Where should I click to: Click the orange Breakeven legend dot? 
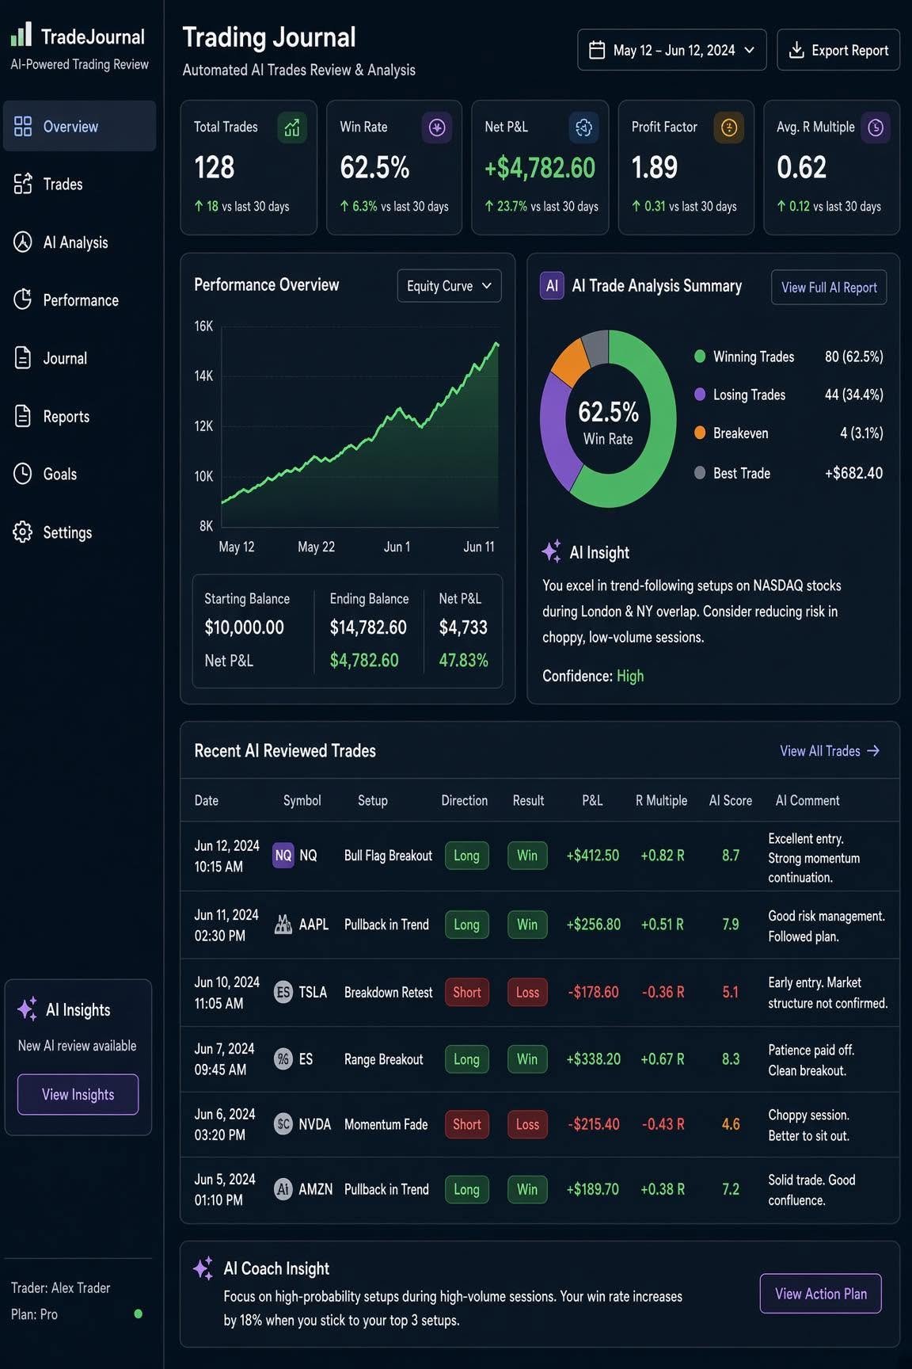tap(700, 433)
